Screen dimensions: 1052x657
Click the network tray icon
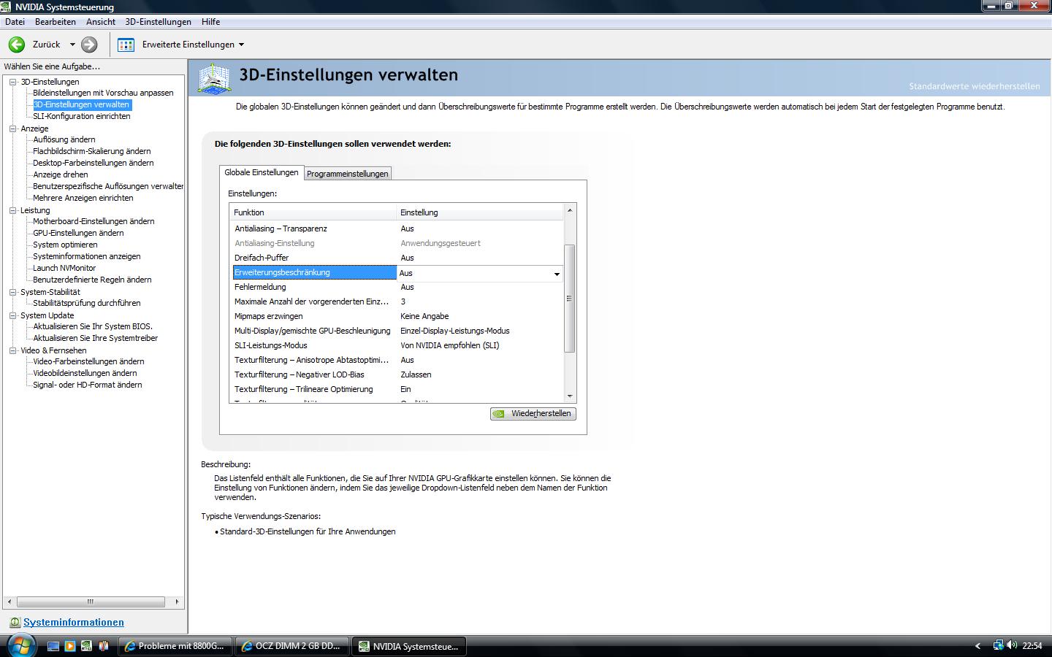click(x=998, y=645)
